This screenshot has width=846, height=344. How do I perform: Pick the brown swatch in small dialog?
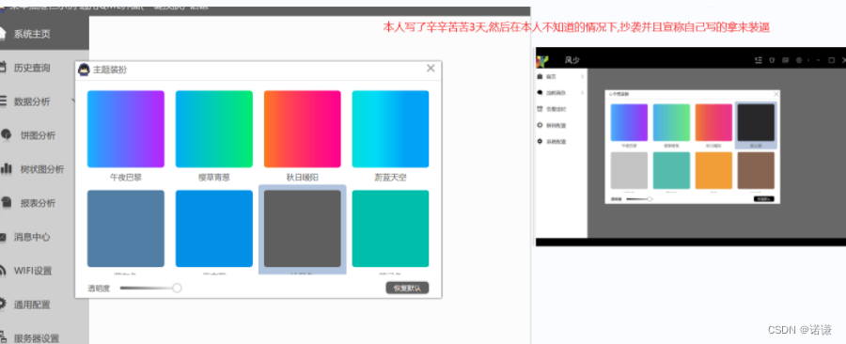[756, 170]
